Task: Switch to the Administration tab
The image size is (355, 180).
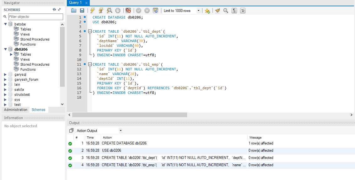Action: 16,110
